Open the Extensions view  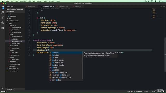(3, 28)
